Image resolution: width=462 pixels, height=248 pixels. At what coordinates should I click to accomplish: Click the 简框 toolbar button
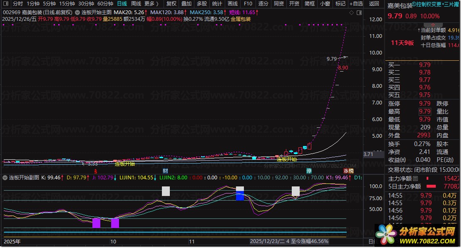(x=310, y=3)
